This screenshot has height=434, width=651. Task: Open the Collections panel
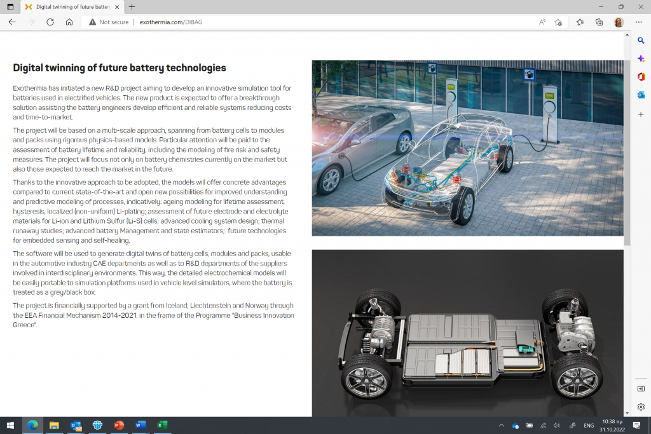click(599, 22)
